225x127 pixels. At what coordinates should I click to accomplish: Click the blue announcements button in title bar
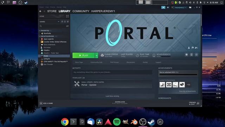tap(163, 7)
